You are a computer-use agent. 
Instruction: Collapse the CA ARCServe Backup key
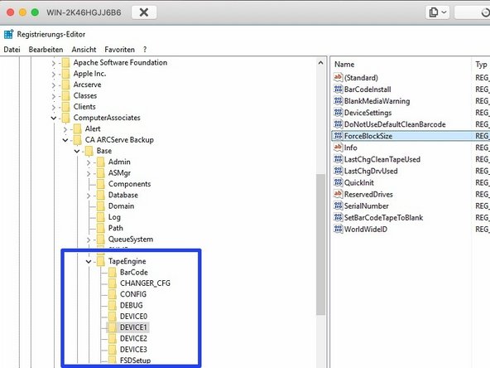(x=65, y=140)
